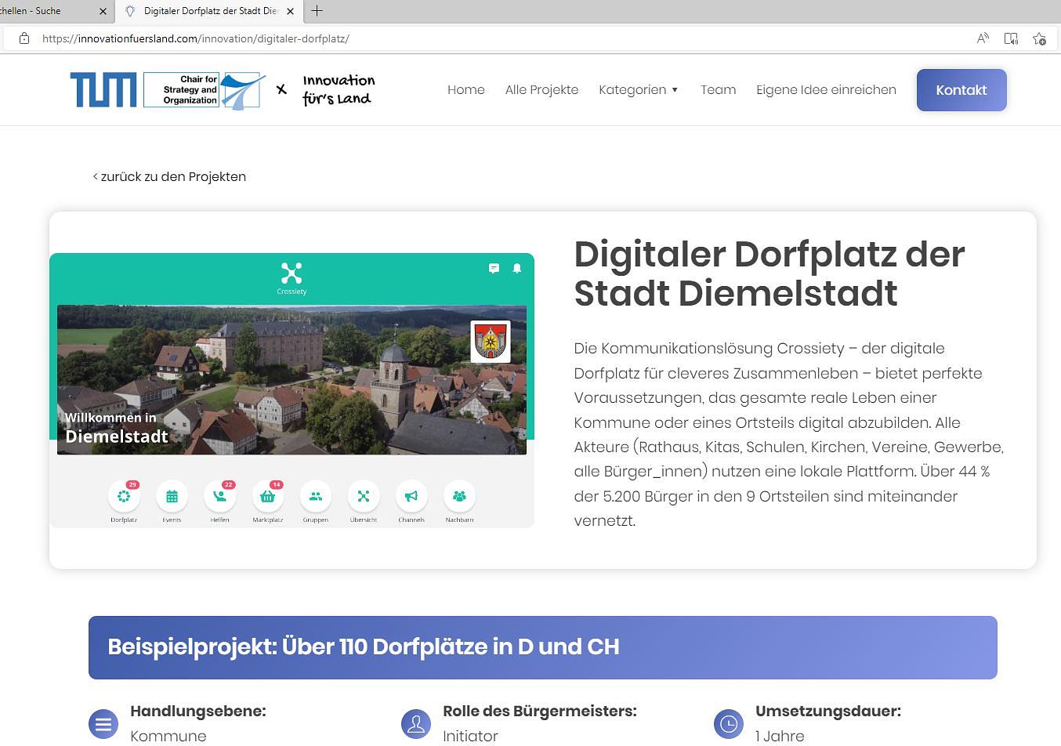The height and width of the screenshot is (746, 1061).
Task: Open the Team page link
Action: click(718, 90)
